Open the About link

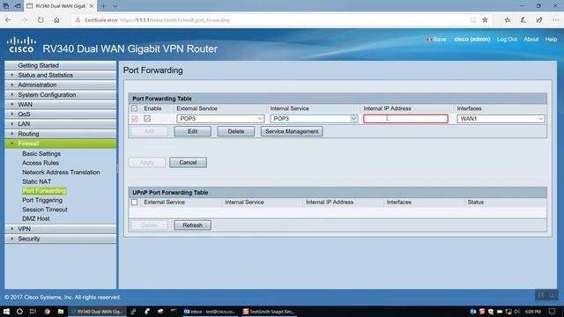(x=531, y=39)
